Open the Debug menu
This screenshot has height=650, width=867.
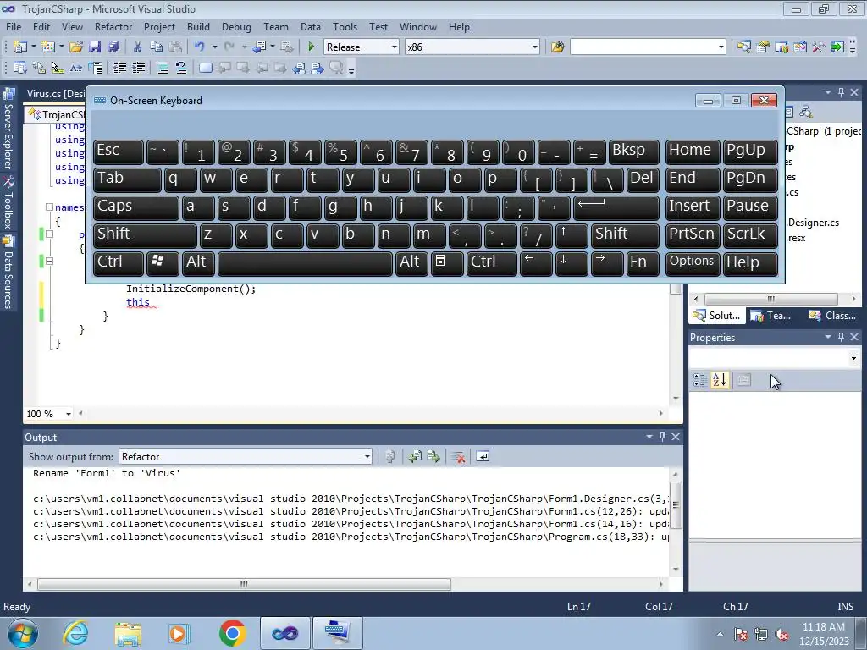tap(236, 26)
